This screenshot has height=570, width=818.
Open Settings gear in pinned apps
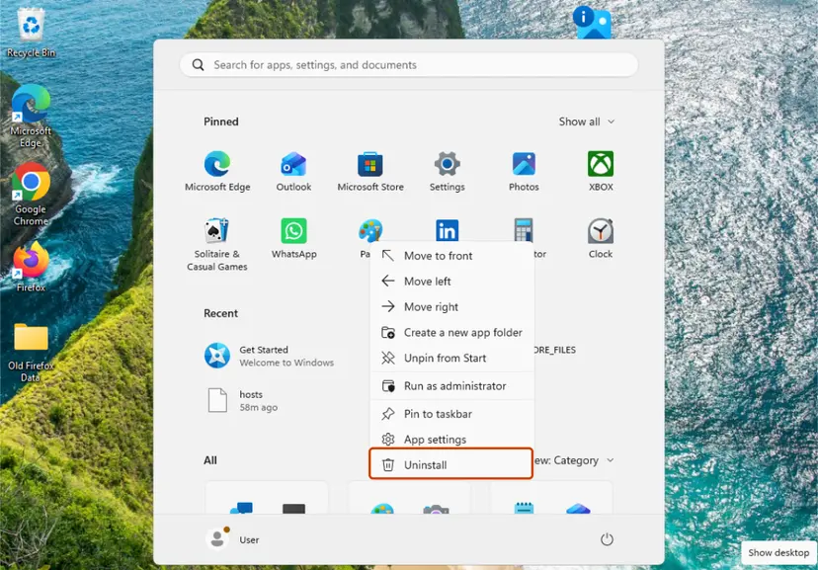(x=448, y=171)
